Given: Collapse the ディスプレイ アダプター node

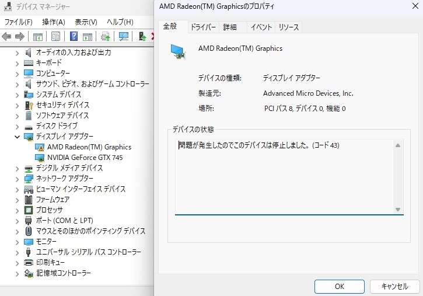Looking at the screenshot, I should click(18, 137).
